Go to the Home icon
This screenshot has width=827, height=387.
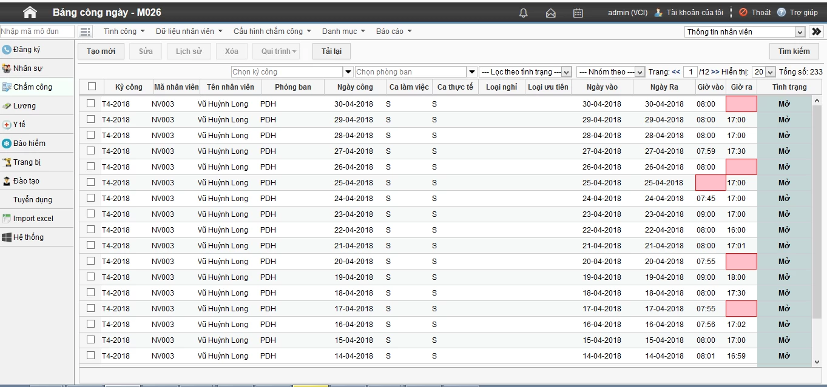point(30,12)
